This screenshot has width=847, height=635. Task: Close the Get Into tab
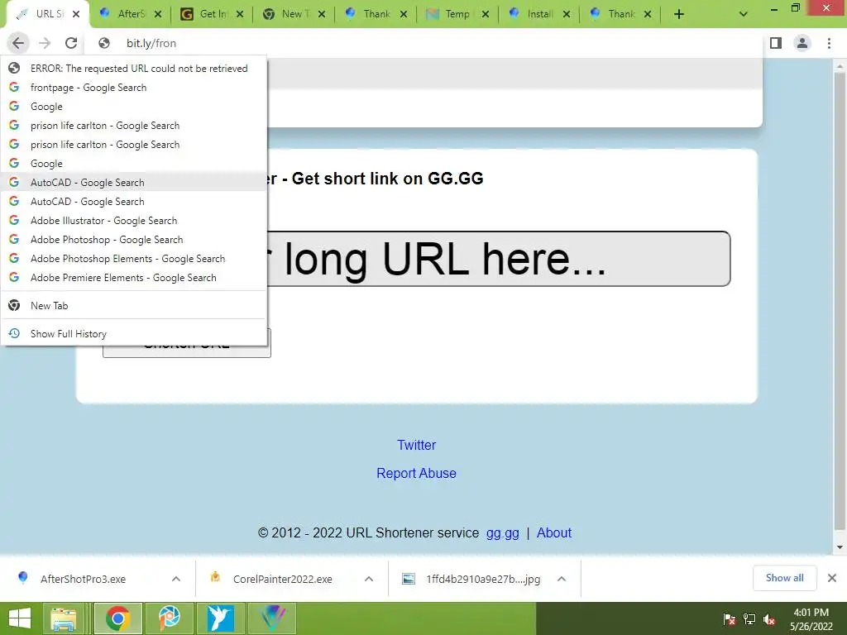coord(240,14)
